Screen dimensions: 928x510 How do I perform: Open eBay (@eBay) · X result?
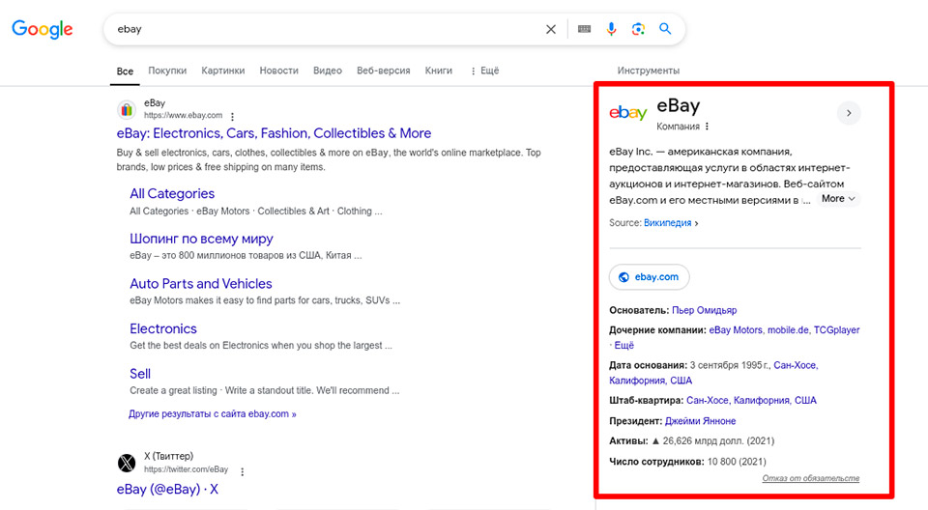(167, 490)
